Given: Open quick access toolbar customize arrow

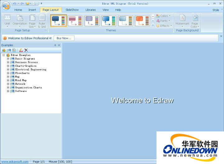Looking at the screenshot, I should pyautogui.click(x=41, y=3).
